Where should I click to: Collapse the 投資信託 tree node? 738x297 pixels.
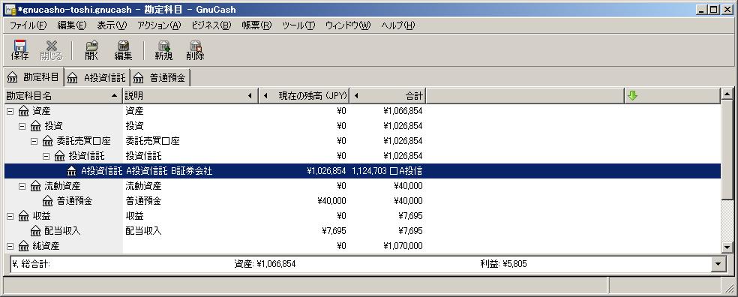click(x=46, y=156)
